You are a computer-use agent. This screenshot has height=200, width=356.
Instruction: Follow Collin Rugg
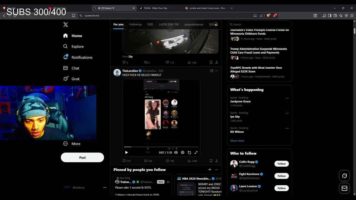pyautogui.click(x=281, y=164)
